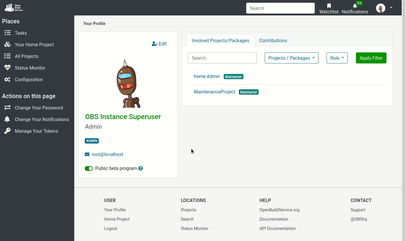Click the Status Monitor heart icon
This screenshot has width=406, height=241.
pyautogui.click(x=8, y=68)
